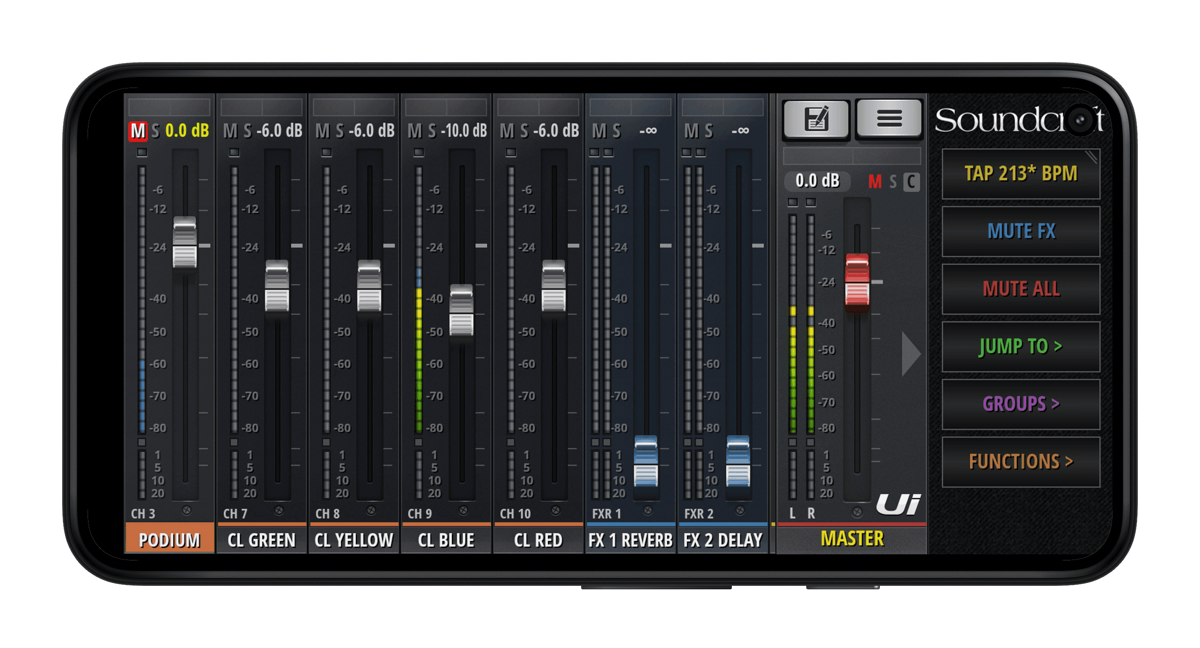Click the Master L level meter
The image size is (1200, 648).
click(x=792, y=324)
